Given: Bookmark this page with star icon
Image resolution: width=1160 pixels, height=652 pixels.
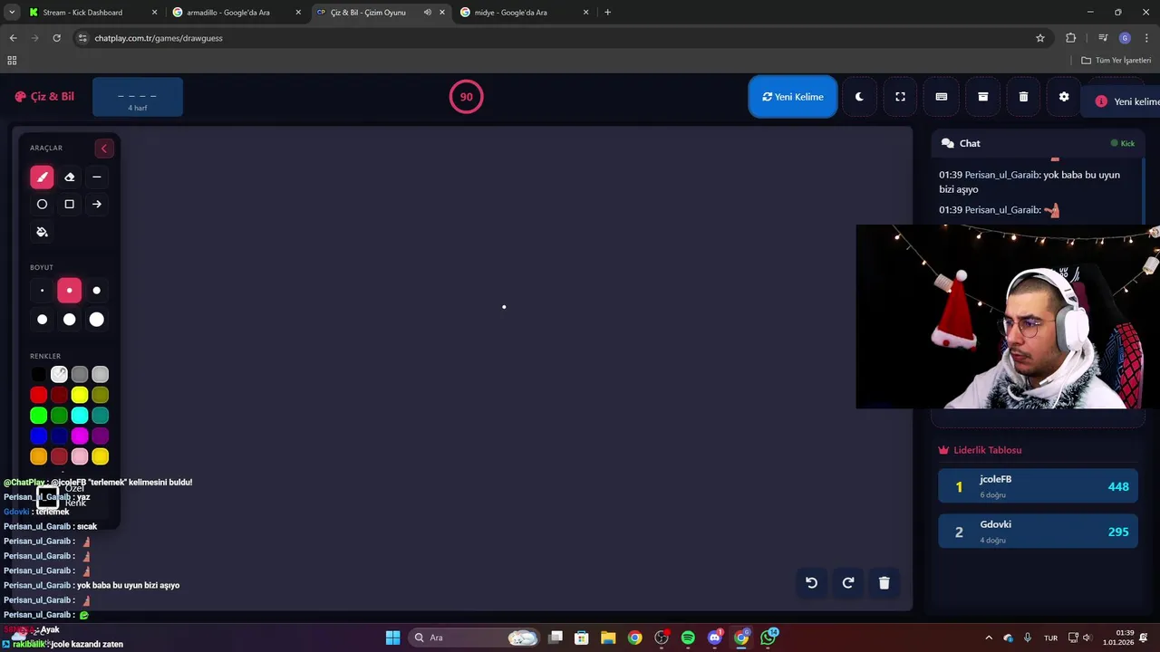Looking at the screenshot, I should pos(1040,38).
